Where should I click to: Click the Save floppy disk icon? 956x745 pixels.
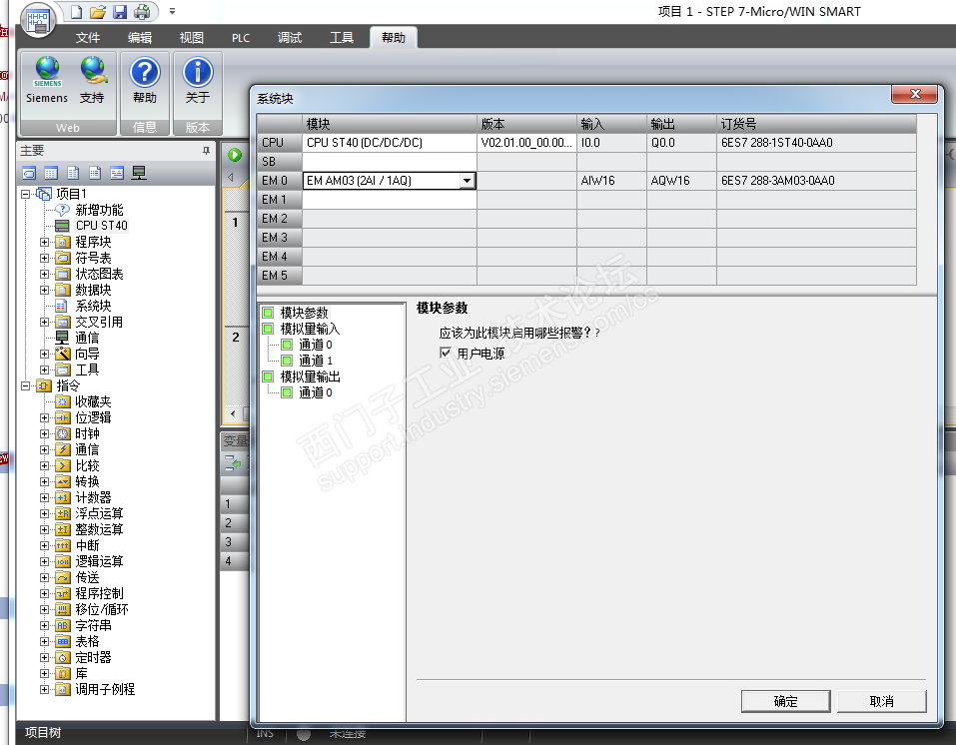click(120, 12)
